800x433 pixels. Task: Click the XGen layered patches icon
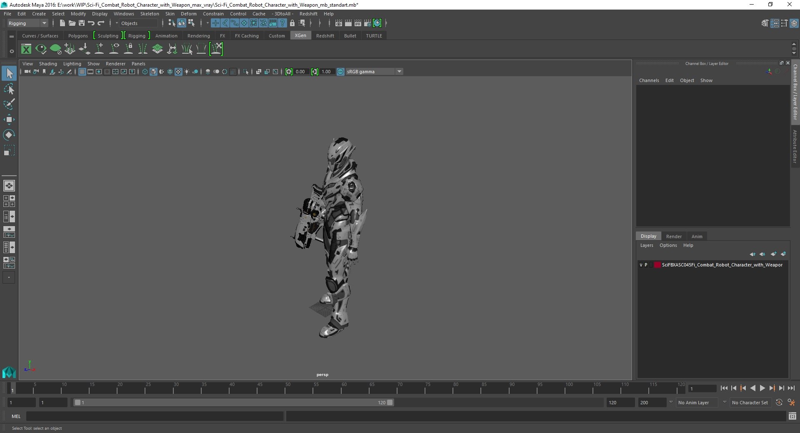click(157, 49)
